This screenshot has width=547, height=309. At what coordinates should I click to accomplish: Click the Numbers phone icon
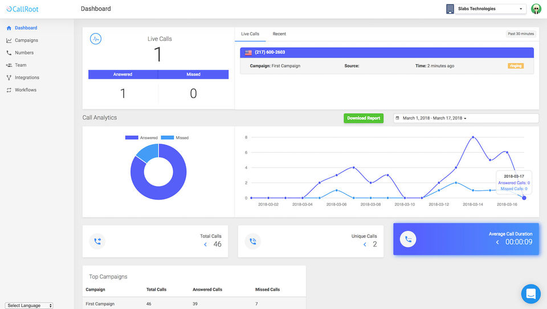click(x=9, y=52)
